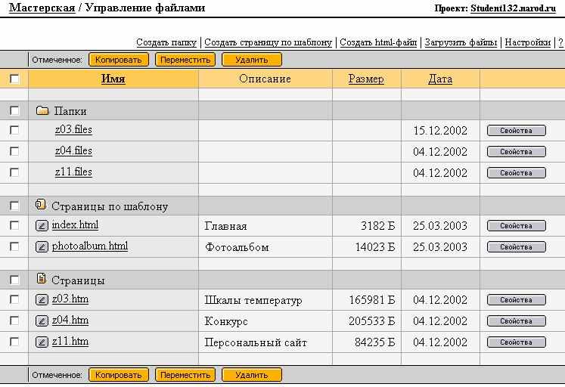Click the top Копировать button
565x387 pixels.
coord(119,60)
